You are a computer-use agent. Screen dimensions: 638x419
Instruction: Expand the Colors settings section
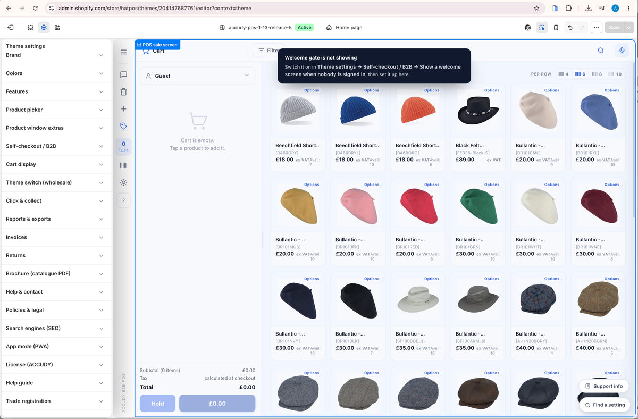point(56,73)
